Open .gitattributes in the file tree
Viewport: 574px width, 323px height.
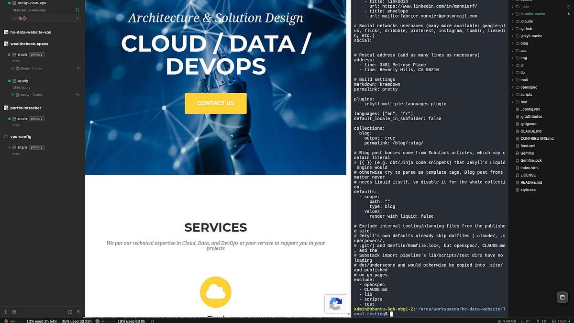[x=532, y=116]
